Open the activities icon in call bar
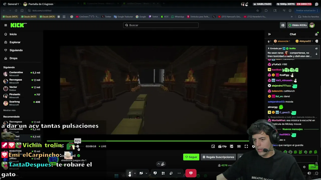321x180 pixels. point(163,173)
